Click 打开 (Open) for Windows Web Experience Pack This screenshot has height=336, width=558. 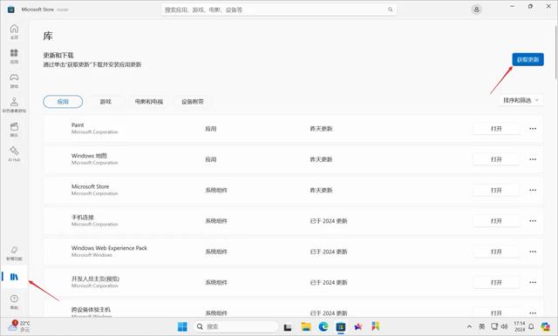(496, 252)
